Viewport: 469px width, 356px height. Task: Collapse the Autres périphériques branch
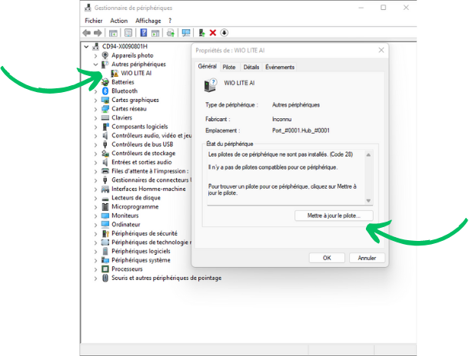pos(95,64)
